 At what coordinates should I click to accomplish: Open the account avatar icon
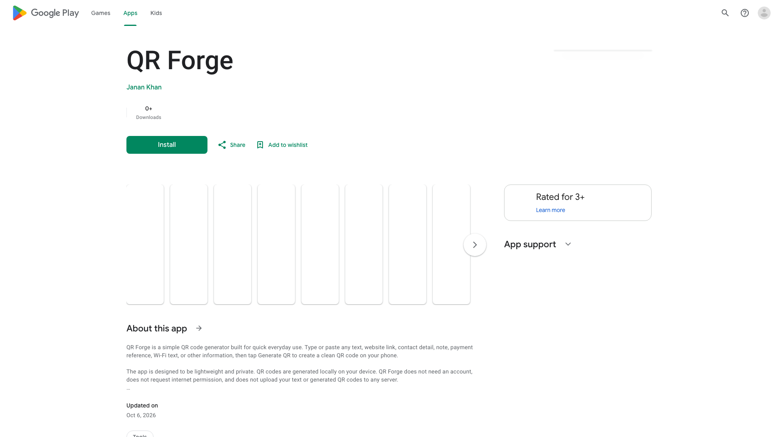click(x=764, y=13)
